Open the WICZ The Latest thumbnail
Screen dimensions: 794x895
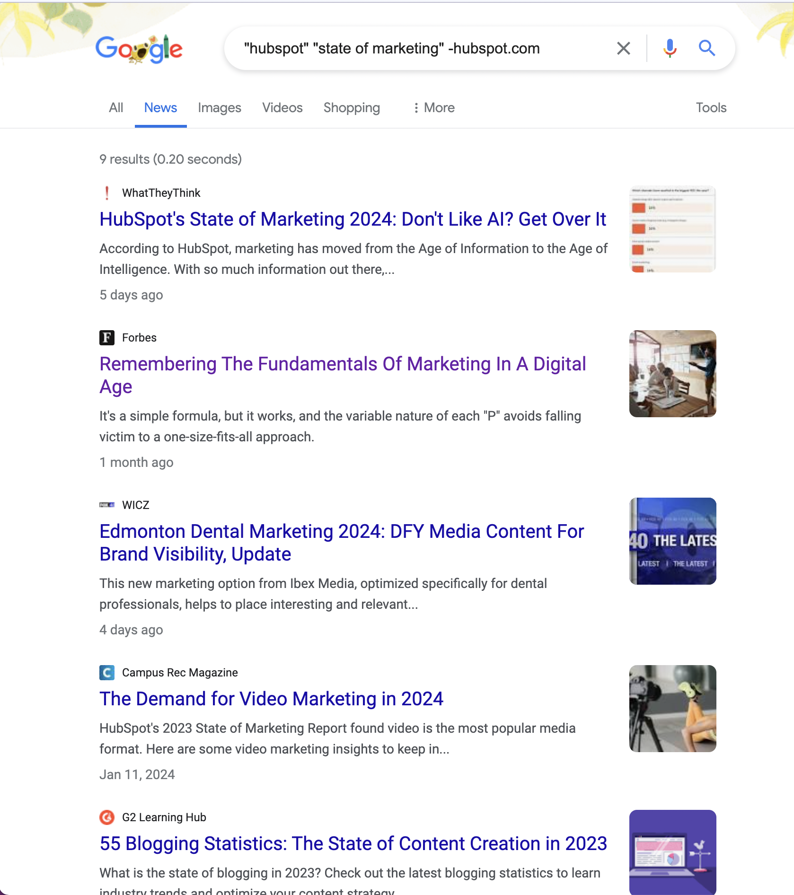(x=672, y=541)
